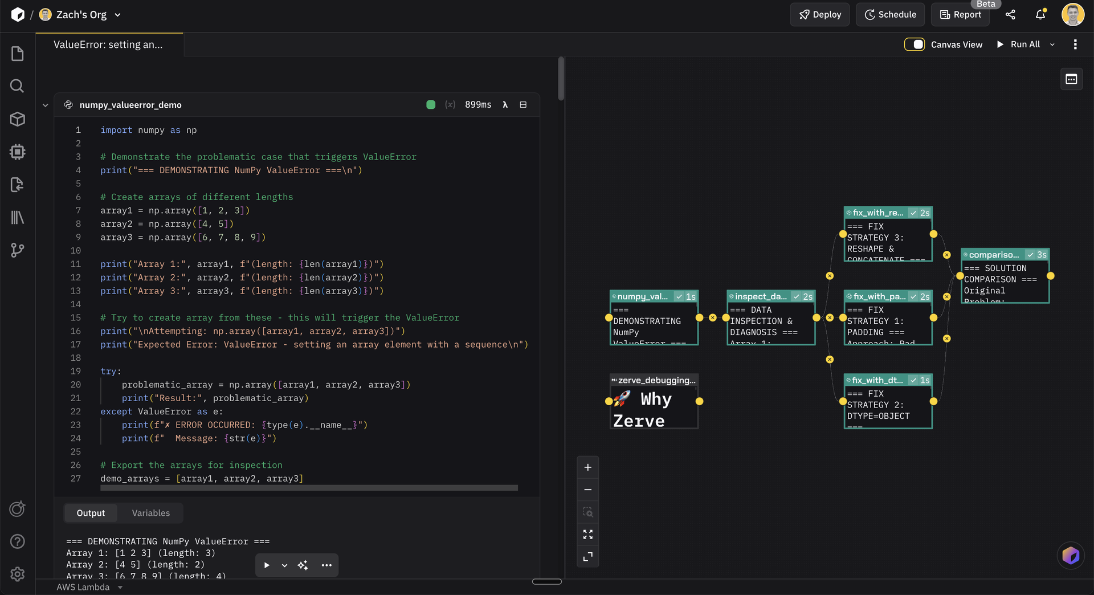This screenshot has height=595, width=1094.
Task: Click the lambda compute icon in block header
Action: point(505,105)
